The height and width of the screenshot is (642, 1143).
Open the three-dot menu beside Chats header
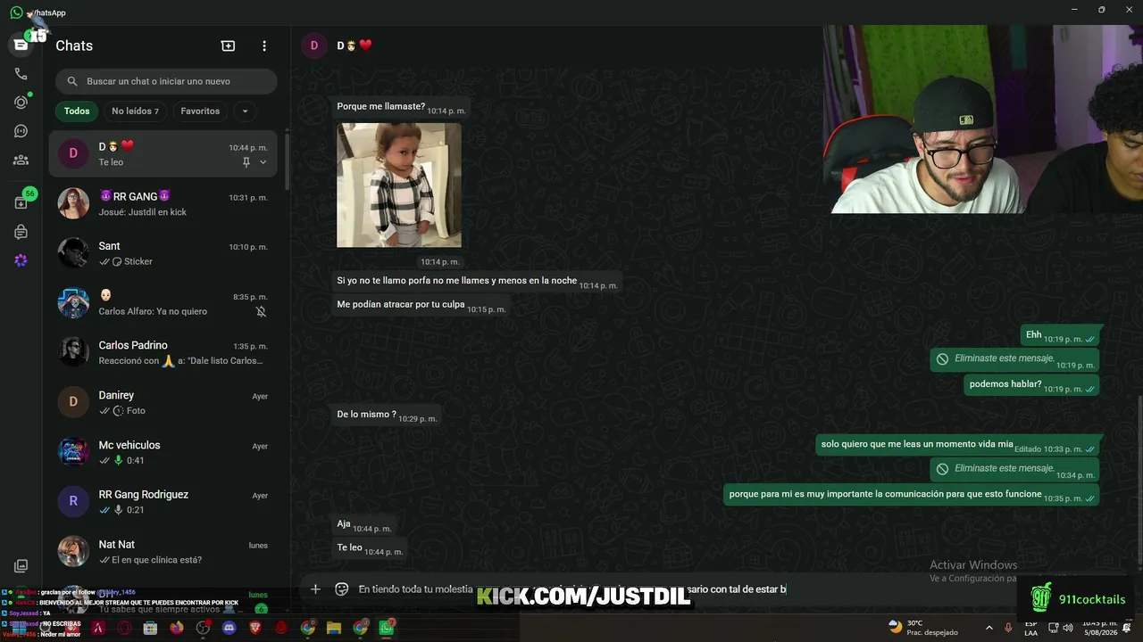click(264, 45)
